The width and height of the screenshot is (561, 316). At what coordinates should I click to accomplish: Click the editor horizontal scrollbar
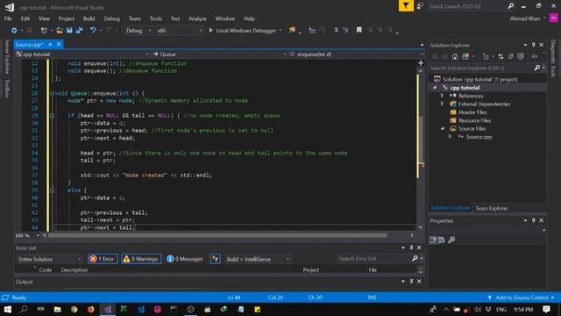pos(217,235)
